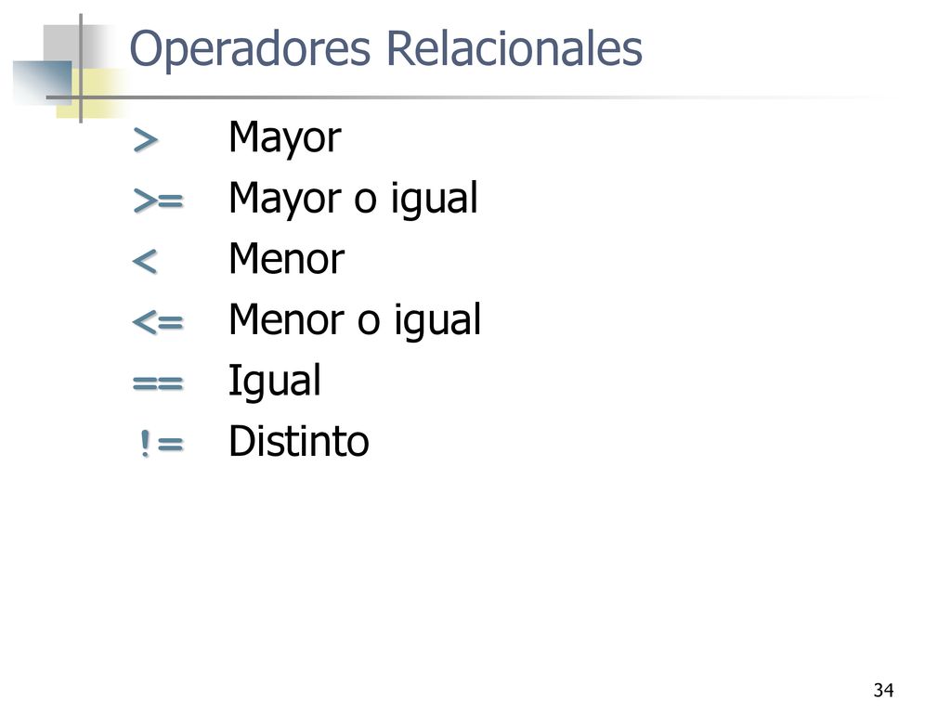Click the 'Menor o igual' text
Viewport: 951px width, 713px height.
[x=356, y=320]
